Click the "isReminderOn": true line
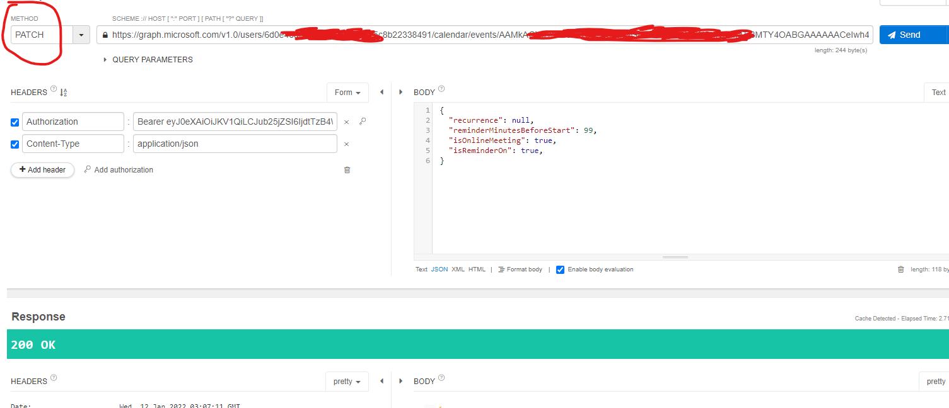Image resolution: width=949 pixels, height=408 pixels. (x=496, y=150)
